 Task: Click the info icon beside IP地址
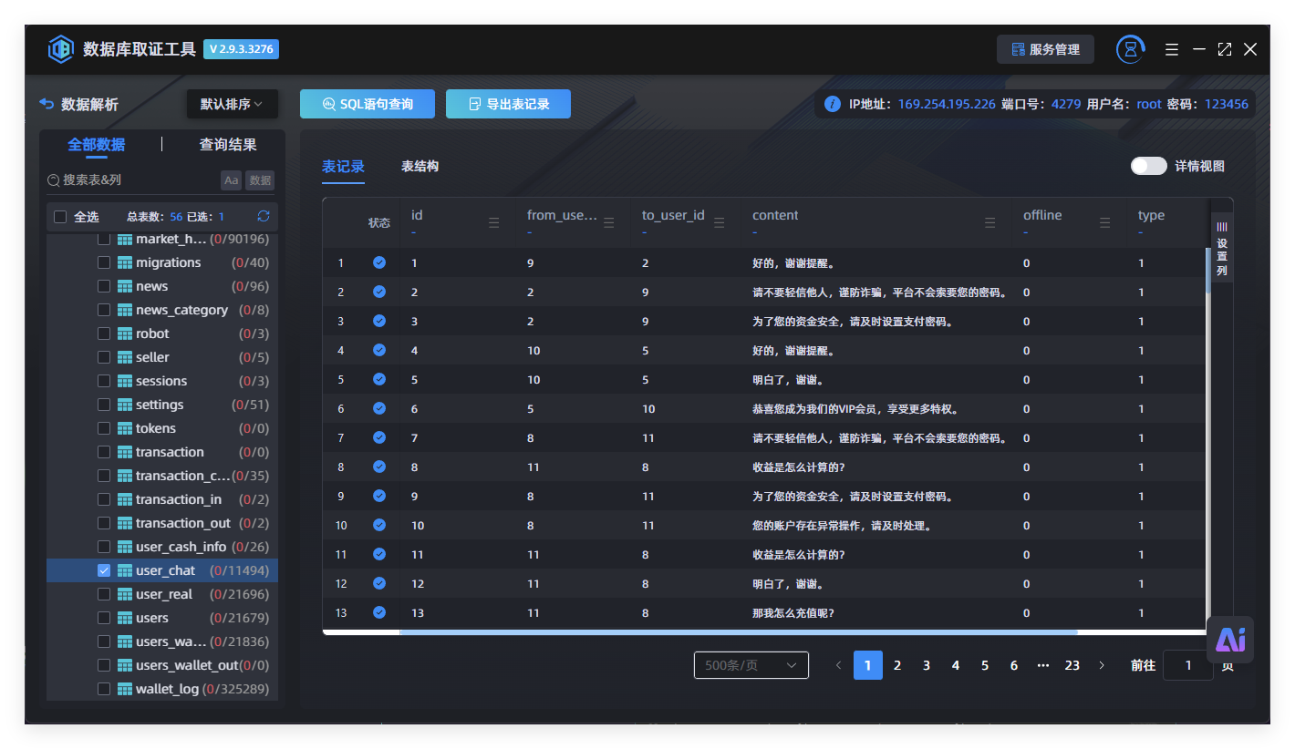[832, 104]
